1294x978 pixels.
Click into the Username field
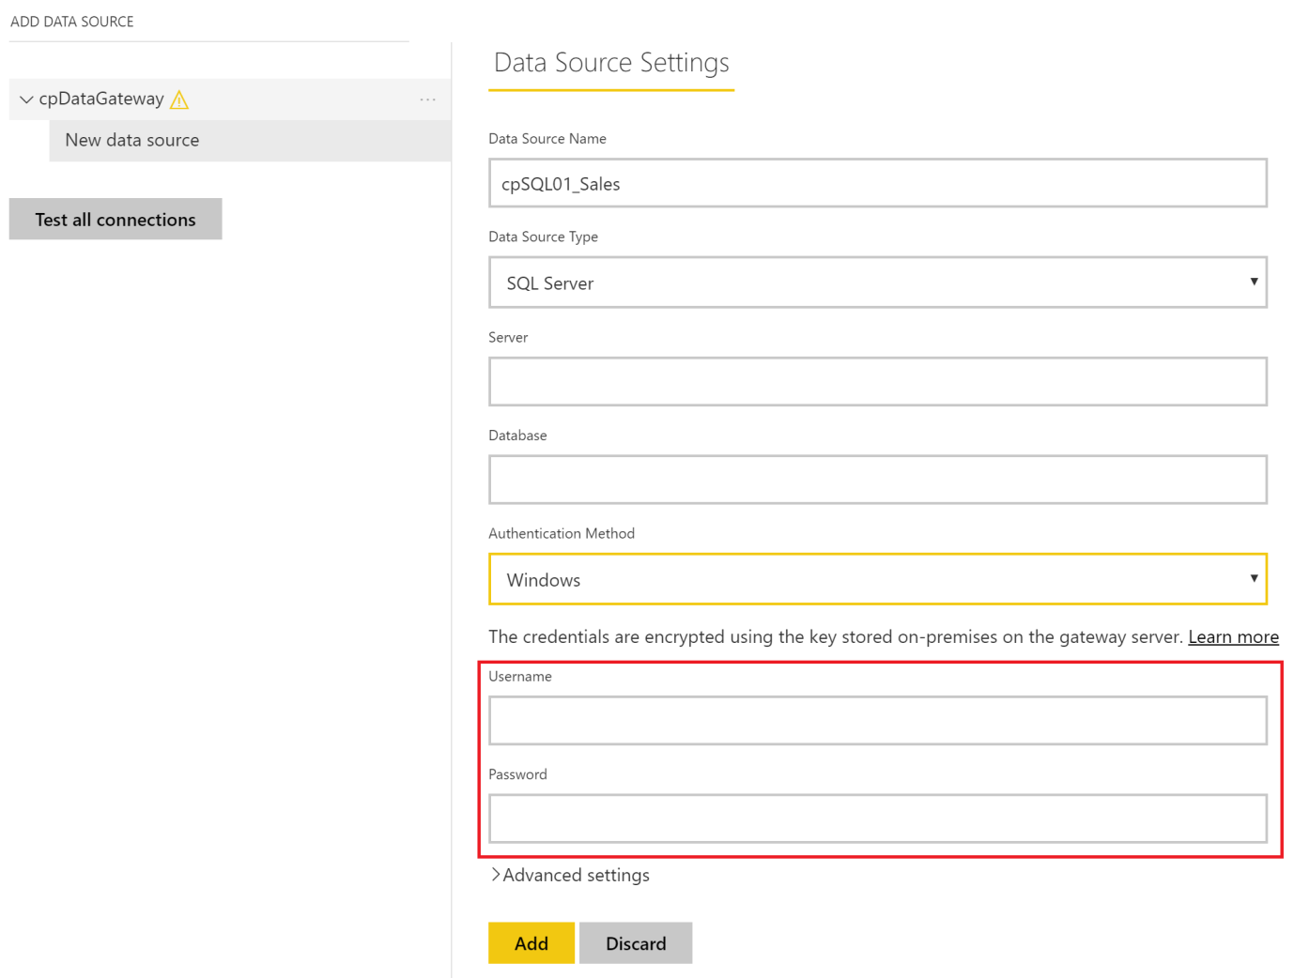tap(877, 720)
